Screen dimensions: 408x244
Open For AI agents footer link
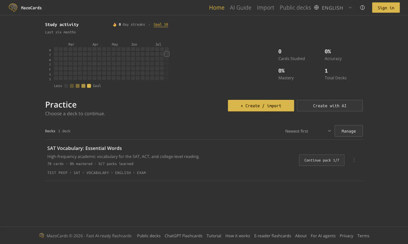click(323, 236)
